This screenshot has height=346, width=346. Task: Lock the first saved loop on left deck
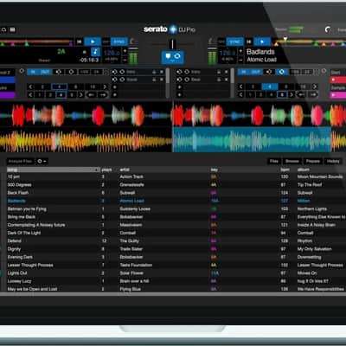154,72
